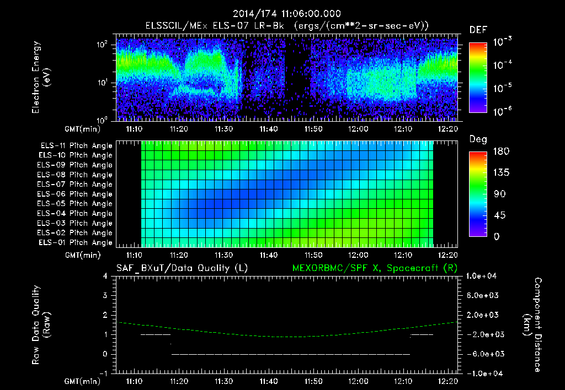Image resolution: width=565 pixels, height=390 pixels.
Task: Click the DEF color scale bar
Action: (x=478, y=77)
